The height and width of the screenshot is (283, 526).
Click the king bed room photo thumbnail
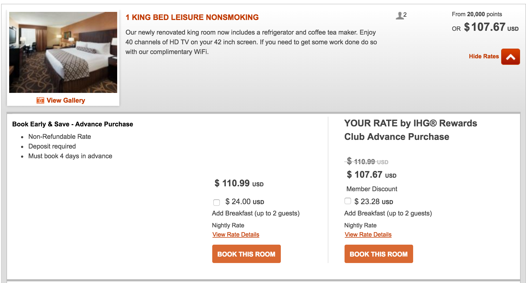pos(63,52)
